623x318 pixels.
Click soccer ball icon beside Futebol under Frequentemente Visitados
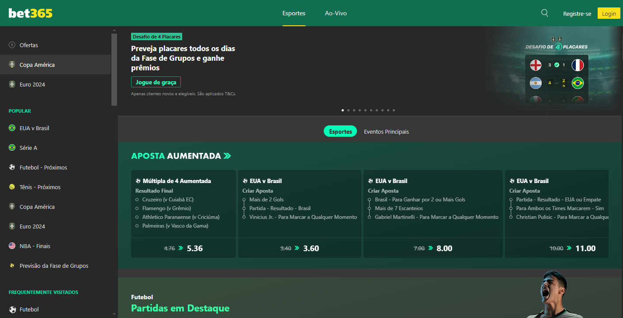[12, 309]
